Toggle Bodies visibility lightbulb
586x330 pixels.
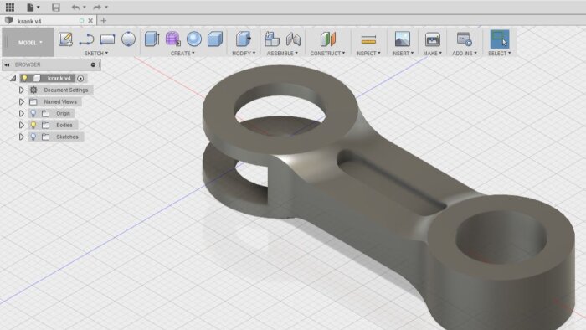point(33,125)
